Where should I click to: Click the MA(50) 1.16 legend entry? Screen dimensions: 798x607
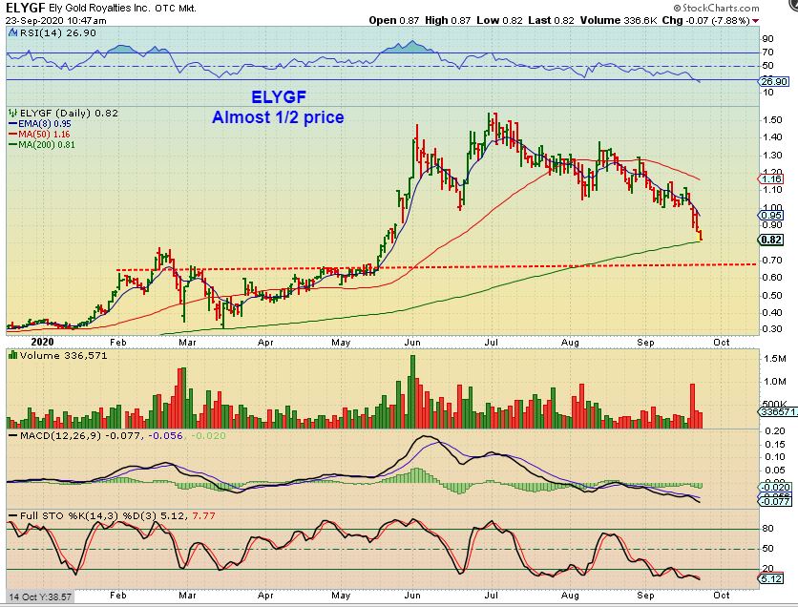39,135
